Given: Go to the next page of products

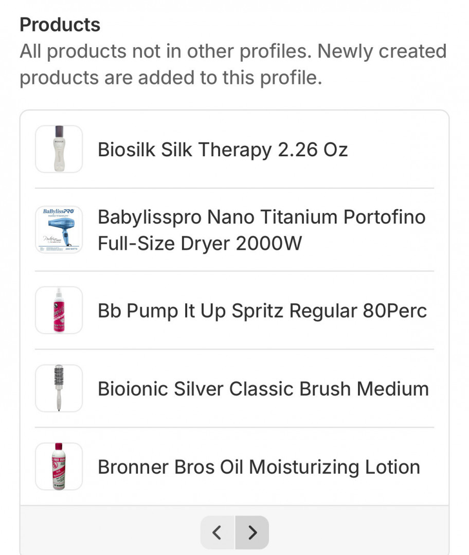Looking at the screenshot, I should pos(252,532).
